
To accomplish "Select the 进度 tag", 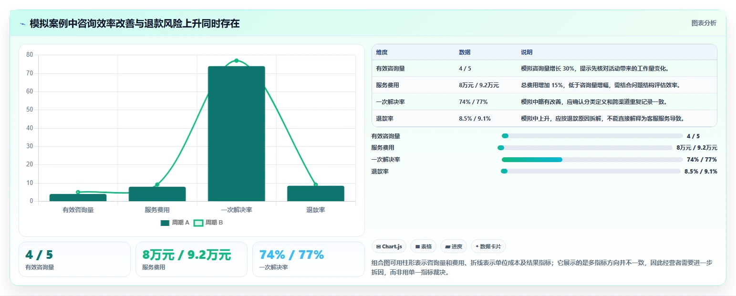I will [x=454, y=246].
